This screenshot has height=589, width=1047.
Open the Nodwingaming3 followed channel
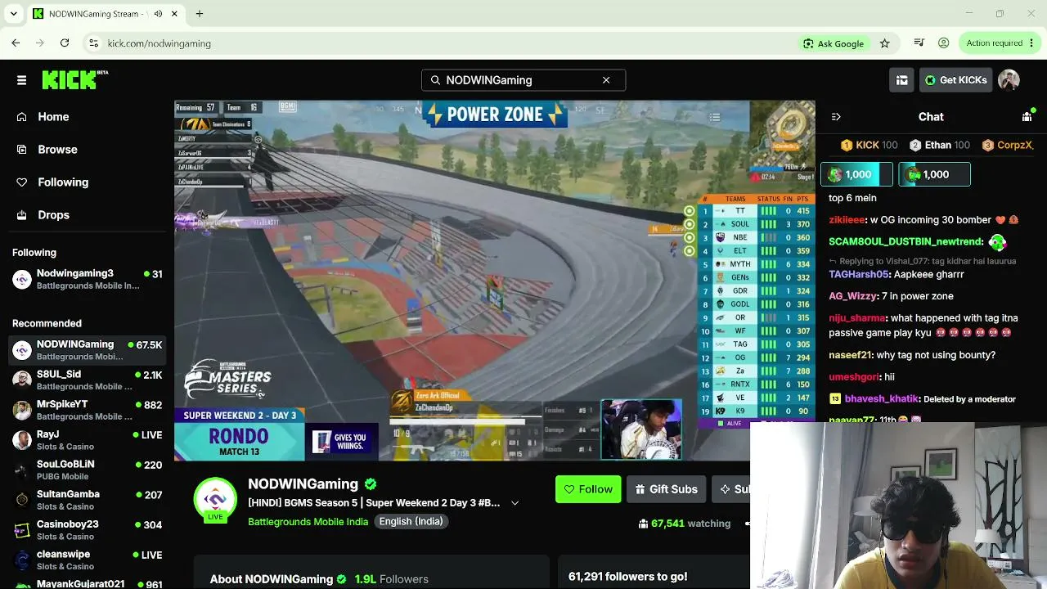tap(88, 279)
